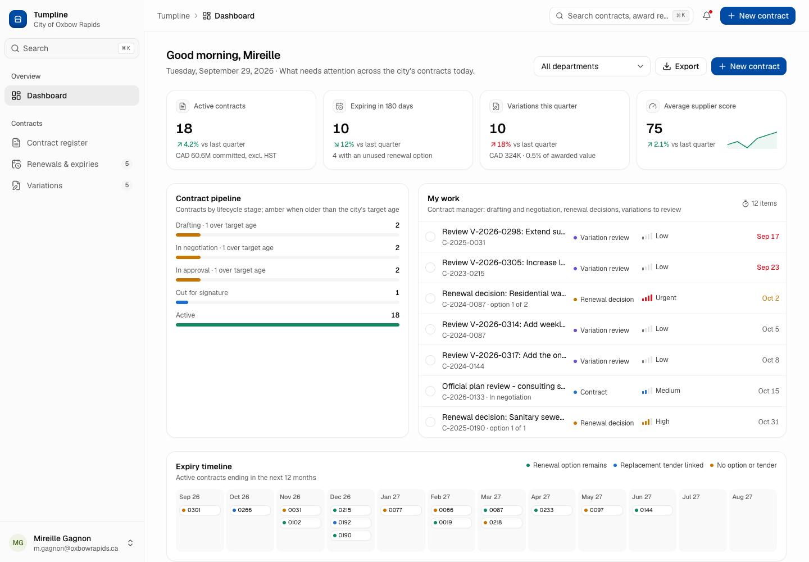
Task: Click the Export button
Action: pyautogui.click(x=681, y=66)
